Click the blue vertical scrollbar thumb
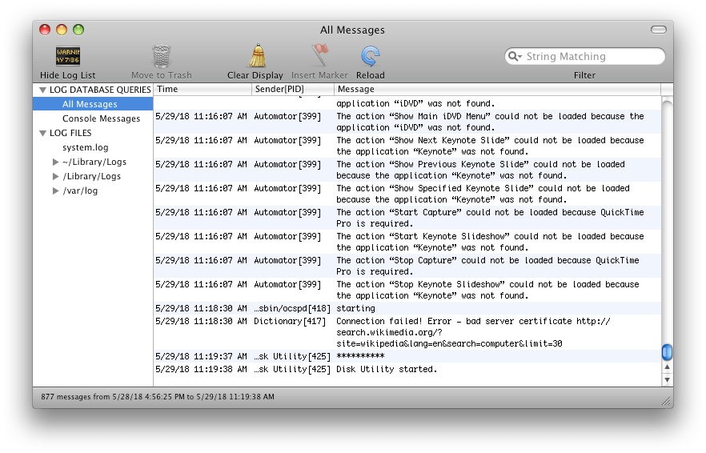This screenshot has height=453, width=706. (x=667, y=352)
